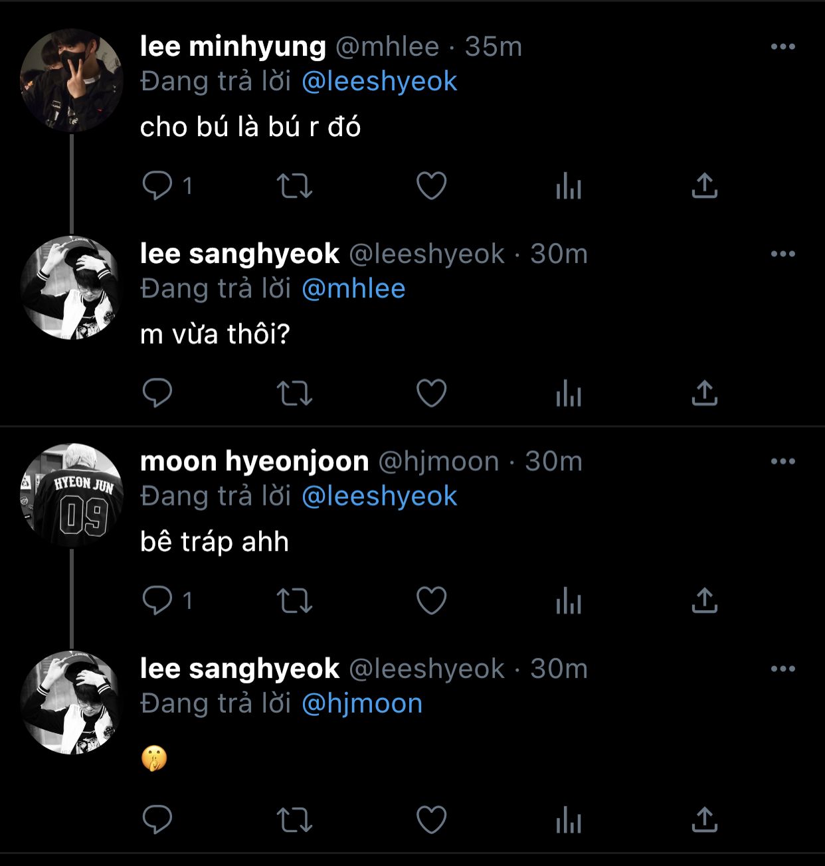
Task: Share the "m vừa thôi?" tweet
Action: (705, 393)
